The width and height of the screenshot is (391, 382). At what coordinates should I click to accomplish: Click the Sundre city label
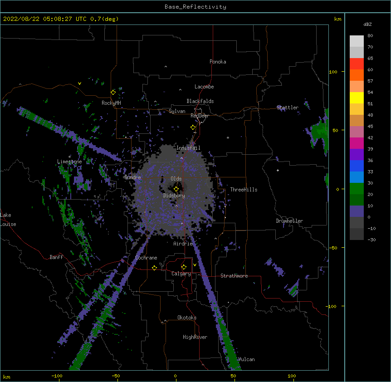coord(132,177)
